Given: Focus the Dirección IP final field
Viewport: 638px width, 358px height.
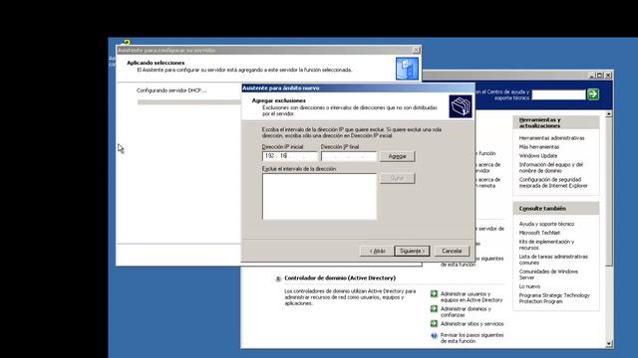Looking at the screenshot, I should pos(349,156).
